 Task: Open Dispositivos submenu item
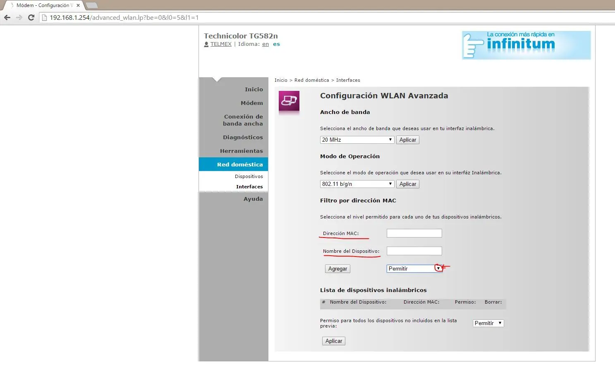click(249, 176)
